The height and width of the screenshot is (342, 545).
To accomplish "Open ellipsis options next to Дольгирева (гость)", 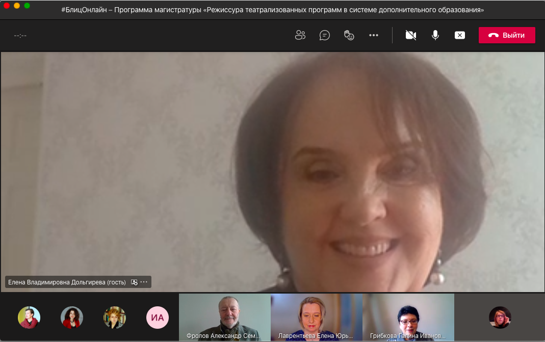I will [x=144, y=282].
